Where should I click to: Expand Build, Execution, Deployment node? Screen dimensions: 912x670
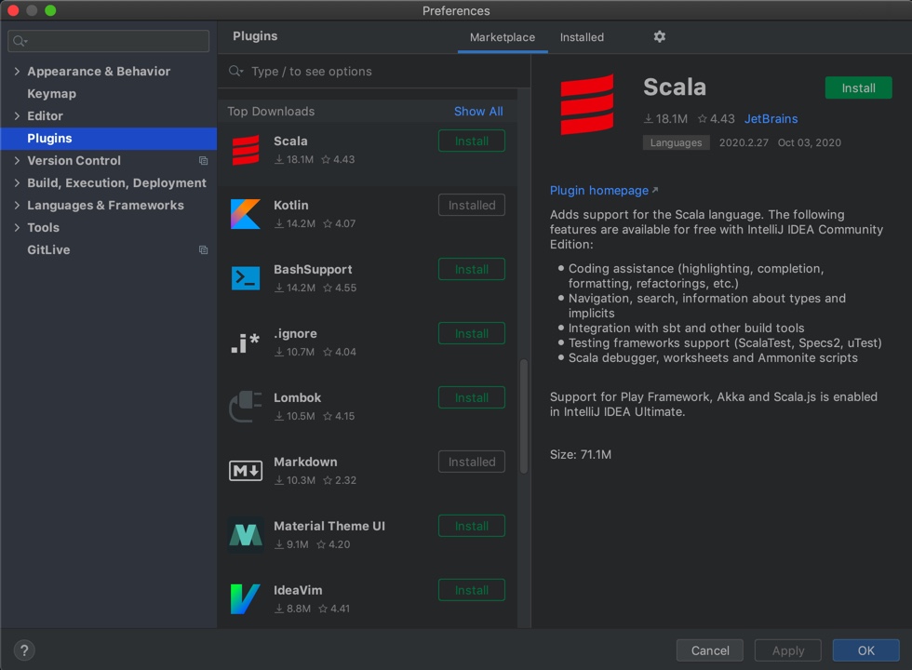17,182
